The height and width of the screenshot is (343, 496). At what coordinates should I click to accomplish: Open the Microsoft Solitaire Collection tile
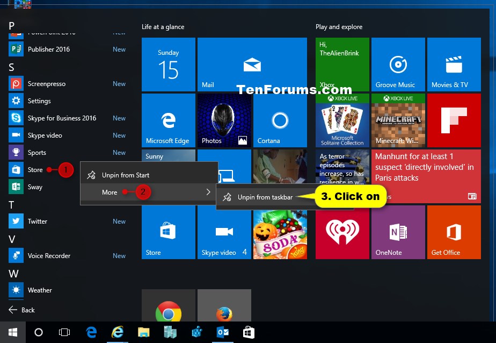click(342, 119)
